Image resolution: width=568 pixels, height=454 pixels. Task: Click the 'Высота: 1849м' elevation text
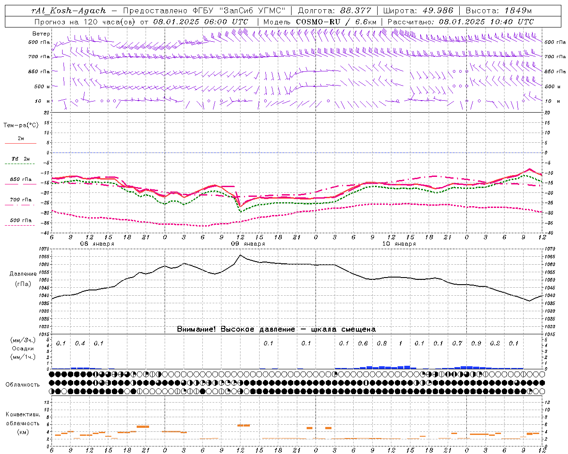(x=499, y=11)
